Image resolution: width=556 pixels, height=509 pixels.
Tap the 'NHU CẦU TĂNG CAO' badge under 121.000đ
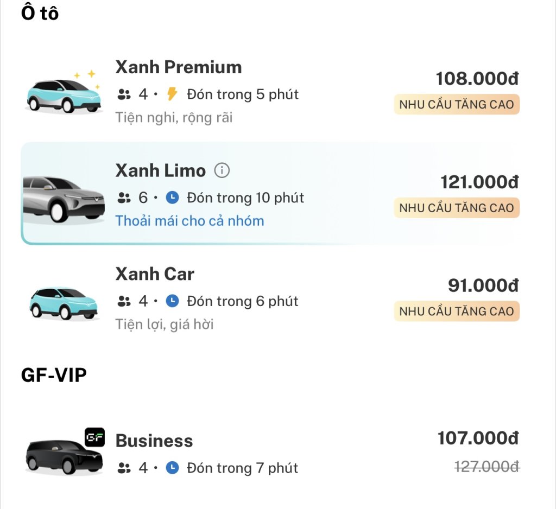pos(457,208)
